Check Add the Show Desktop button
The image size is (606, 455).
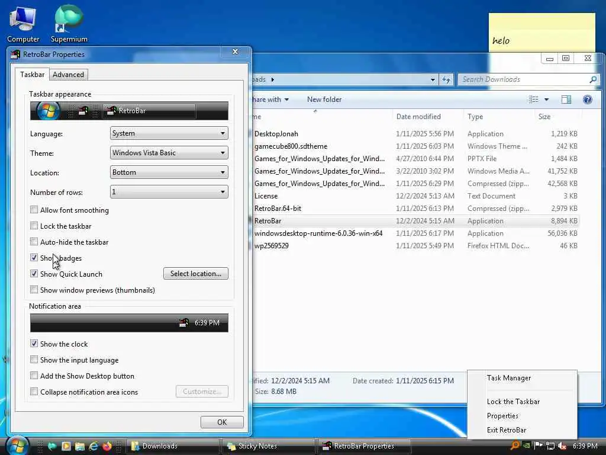tap(34, 375)
